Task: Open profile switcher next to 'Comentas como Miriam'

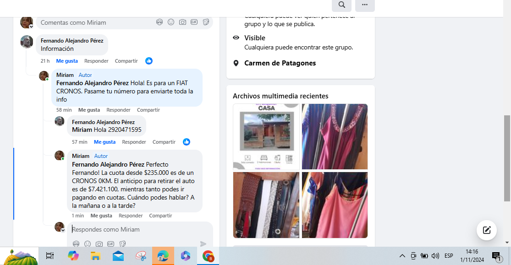Action: click(x=31, y=27)
